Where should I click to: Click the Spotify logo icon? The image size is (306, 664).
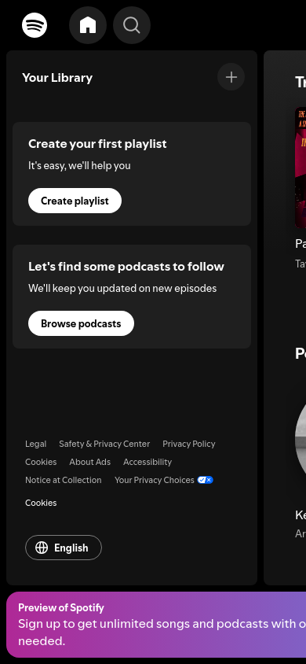tap(35, 25)
